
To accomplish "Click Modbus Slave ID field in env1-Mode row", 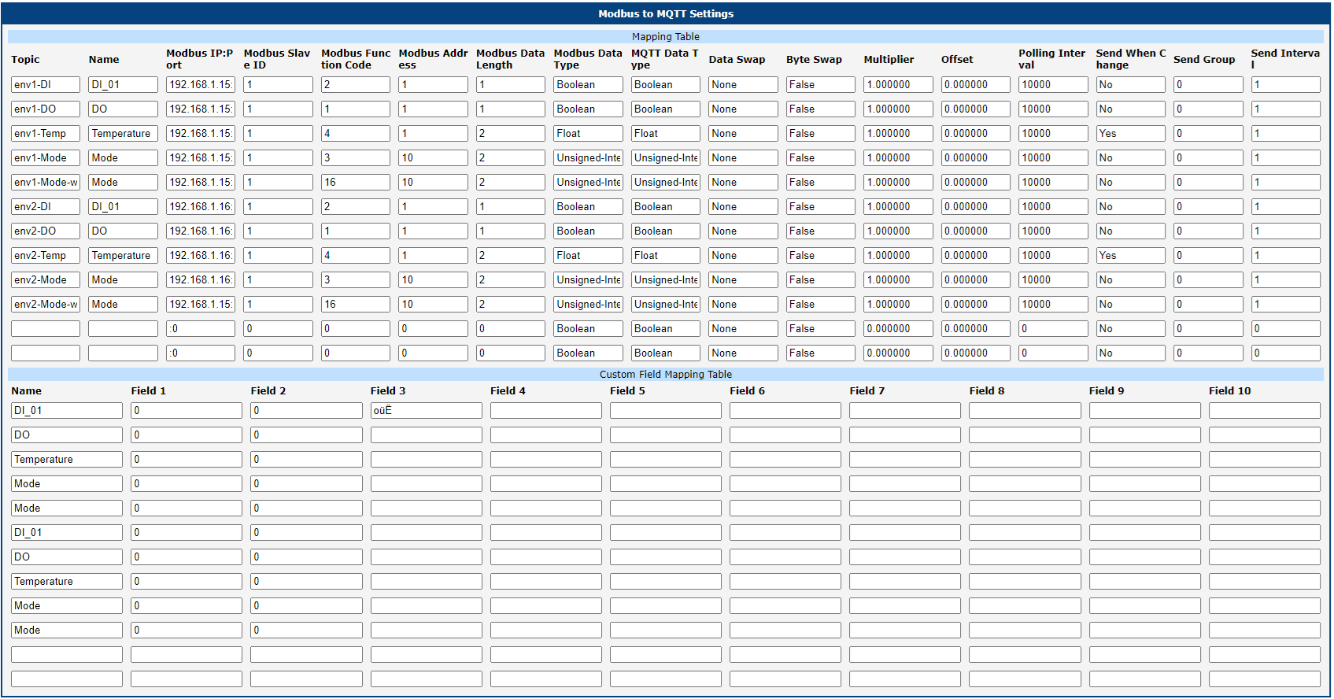I will tap(278, 157).
